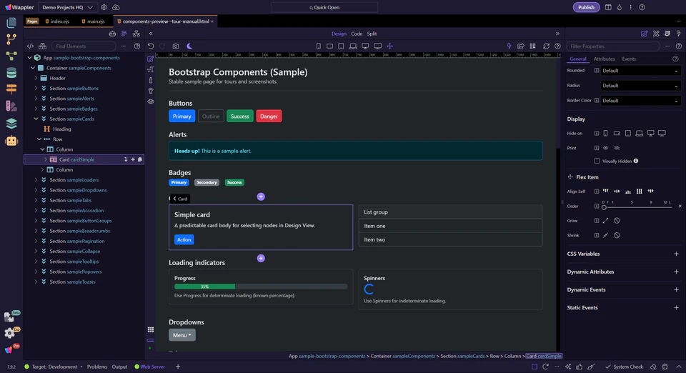Toggle dark mode moon icon
The width and height of the screenshot is (686, 373).
click(189, 46)
